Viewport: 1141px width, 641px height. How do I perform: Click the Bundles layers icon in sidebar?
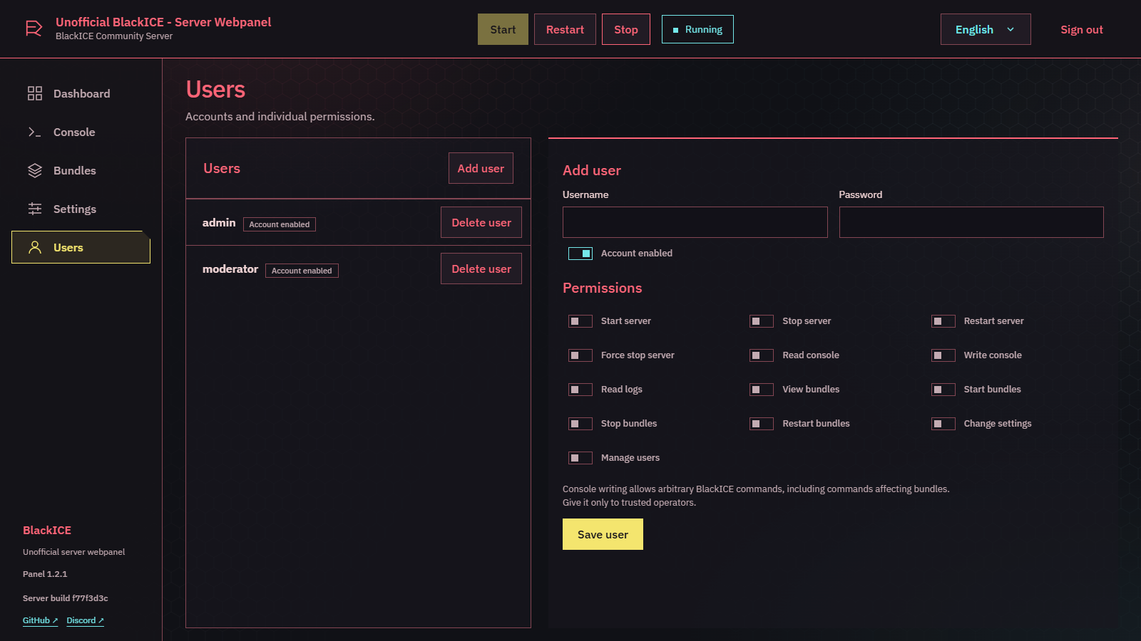coord(35,170)
